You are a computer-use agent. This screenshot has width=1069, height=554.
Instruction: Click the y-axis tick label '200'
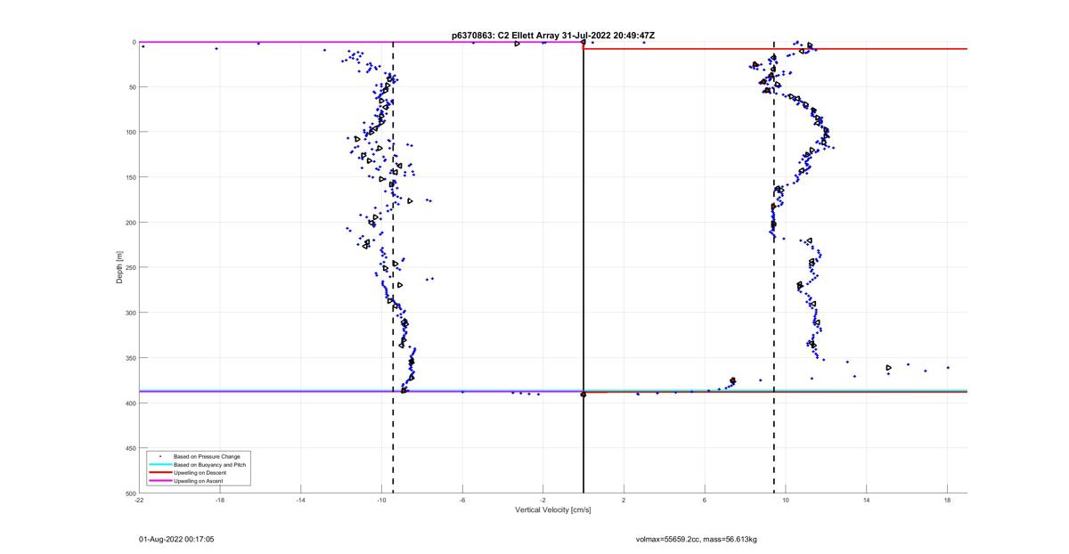pos(130,223)
